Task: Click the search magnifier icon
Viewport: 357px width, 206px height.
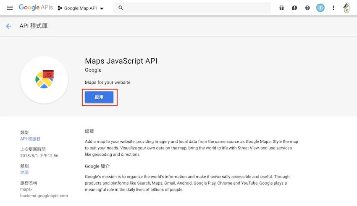Action: coord(121,8)
